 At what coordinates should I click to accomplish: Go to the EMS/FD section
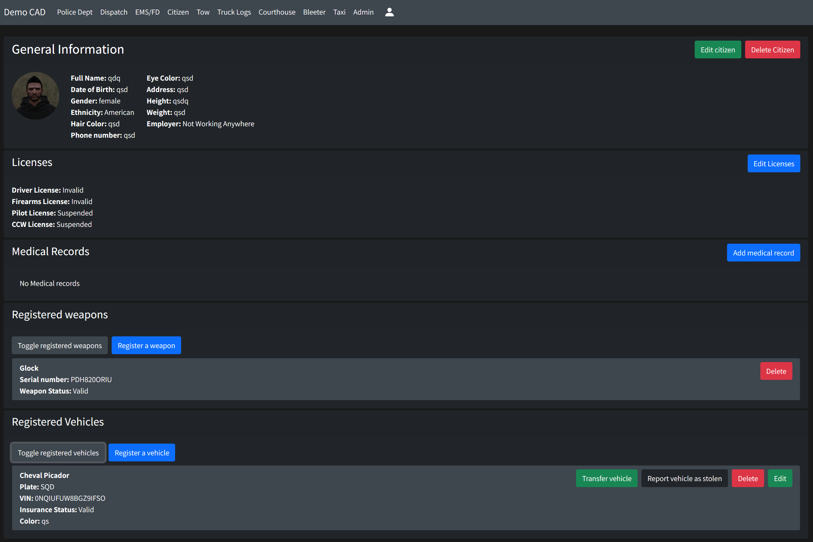click(147, 12)
